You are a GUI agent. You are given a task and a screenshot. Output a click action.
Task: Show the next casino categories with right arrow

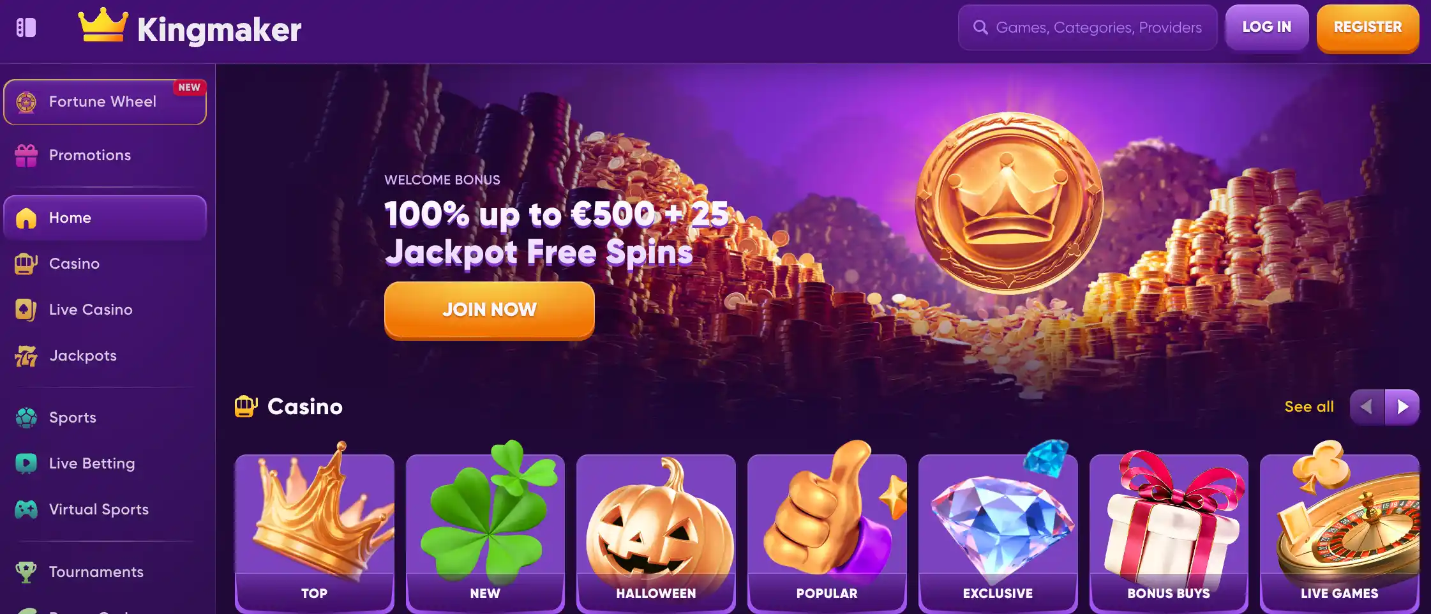(x=1402, y=407)
